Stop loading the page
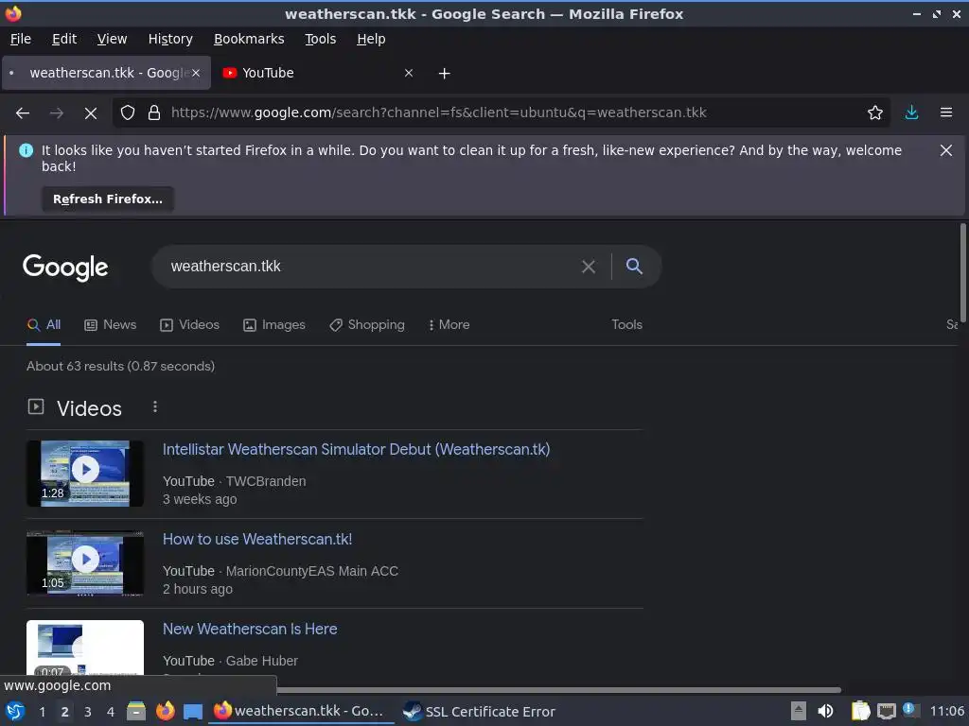 (x=90, y=113)
